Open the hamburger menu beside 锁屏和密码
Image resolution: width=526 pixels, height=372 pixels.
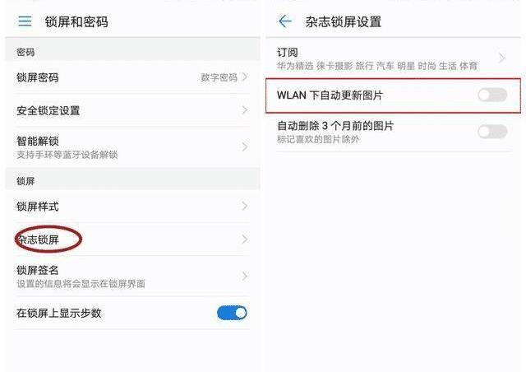pyautogui.click(x=25, y=21)
